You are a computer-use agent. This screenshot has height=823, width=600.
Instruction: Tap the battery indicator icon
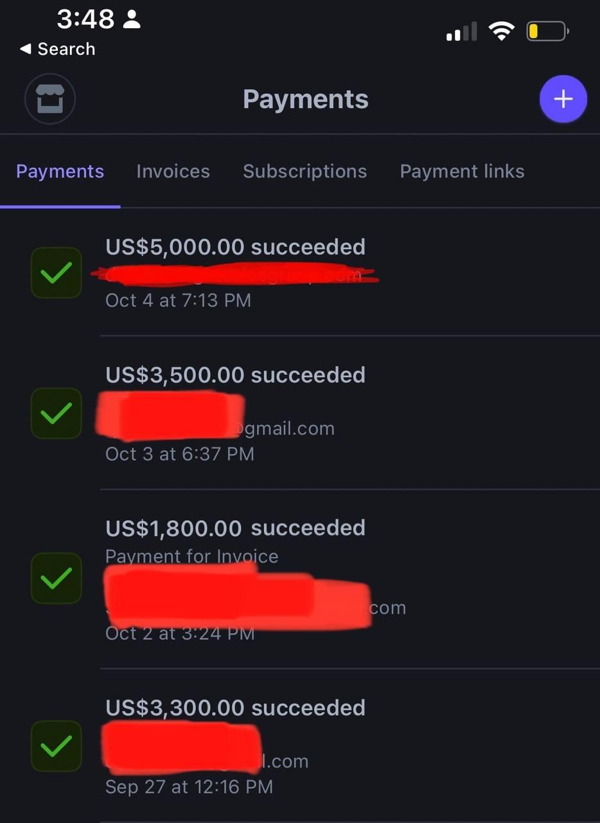coord(547,31)
